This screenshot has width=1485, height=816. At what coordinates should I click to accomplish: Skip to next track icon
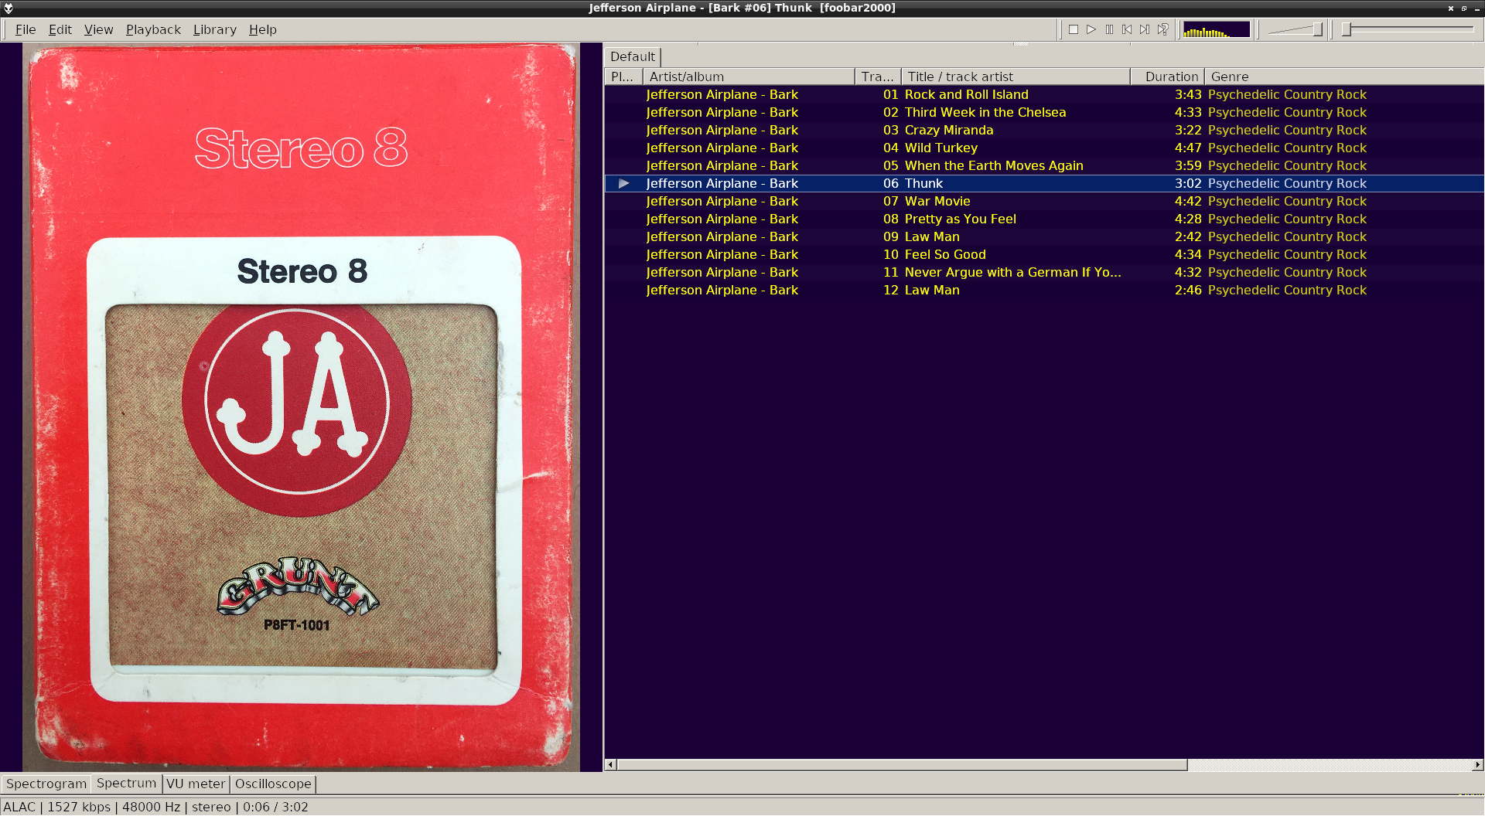[1145, 29]
